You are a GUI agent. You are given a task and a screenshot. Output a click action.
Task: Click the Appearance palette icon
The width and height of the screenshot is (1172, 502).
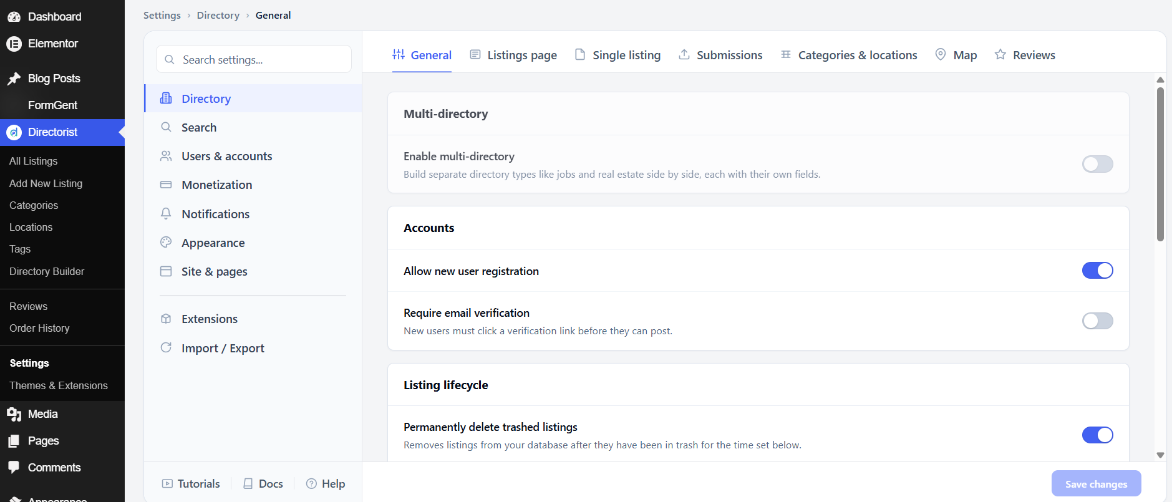click(166, 243)
